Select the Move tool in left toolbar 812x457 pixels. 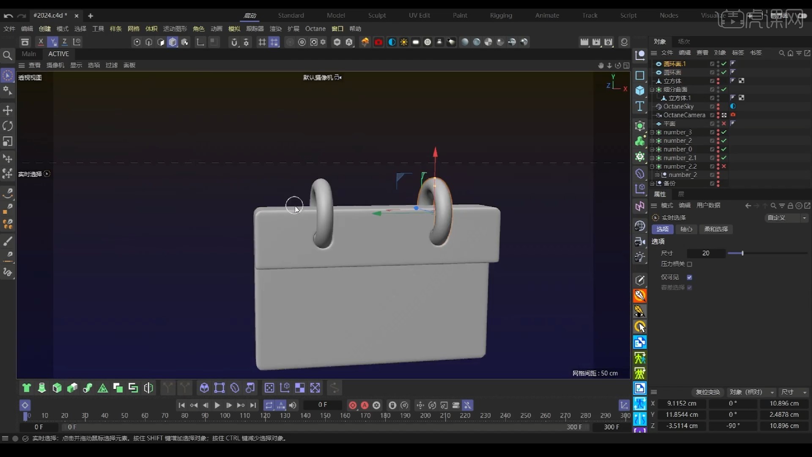tap(8, 110)
